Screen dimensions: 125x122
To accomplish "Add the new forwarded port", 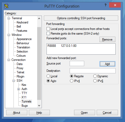I will point(107,64).
